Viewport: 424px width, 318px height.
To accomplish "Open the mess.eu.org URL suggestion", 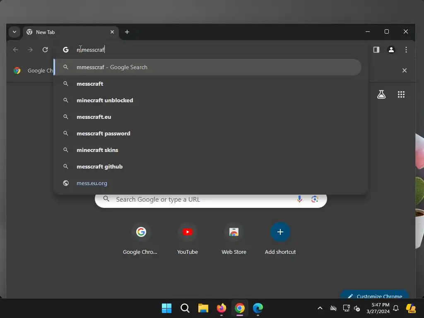I will click(x=207, y=183).
